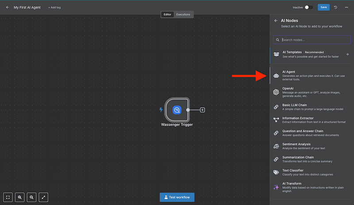Click the Wassenger Trigger node icon
Screen dimensions: 354x205
(x=177, y=109)
